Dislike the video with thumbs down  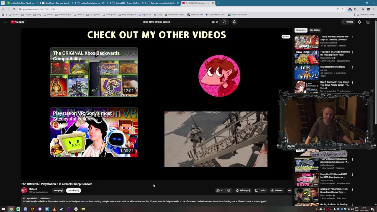[229, 191]
